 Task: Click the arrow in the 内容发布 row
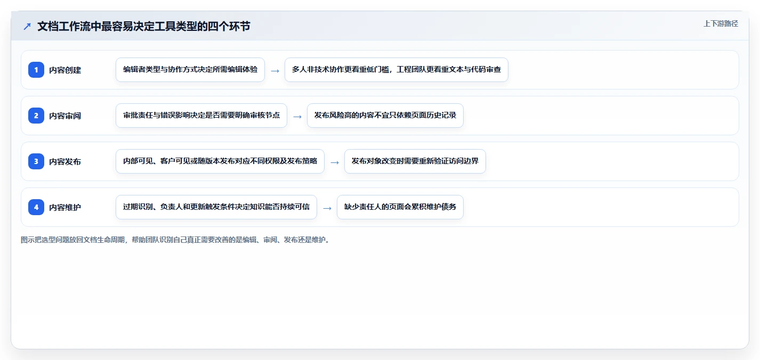coord(335,162)
